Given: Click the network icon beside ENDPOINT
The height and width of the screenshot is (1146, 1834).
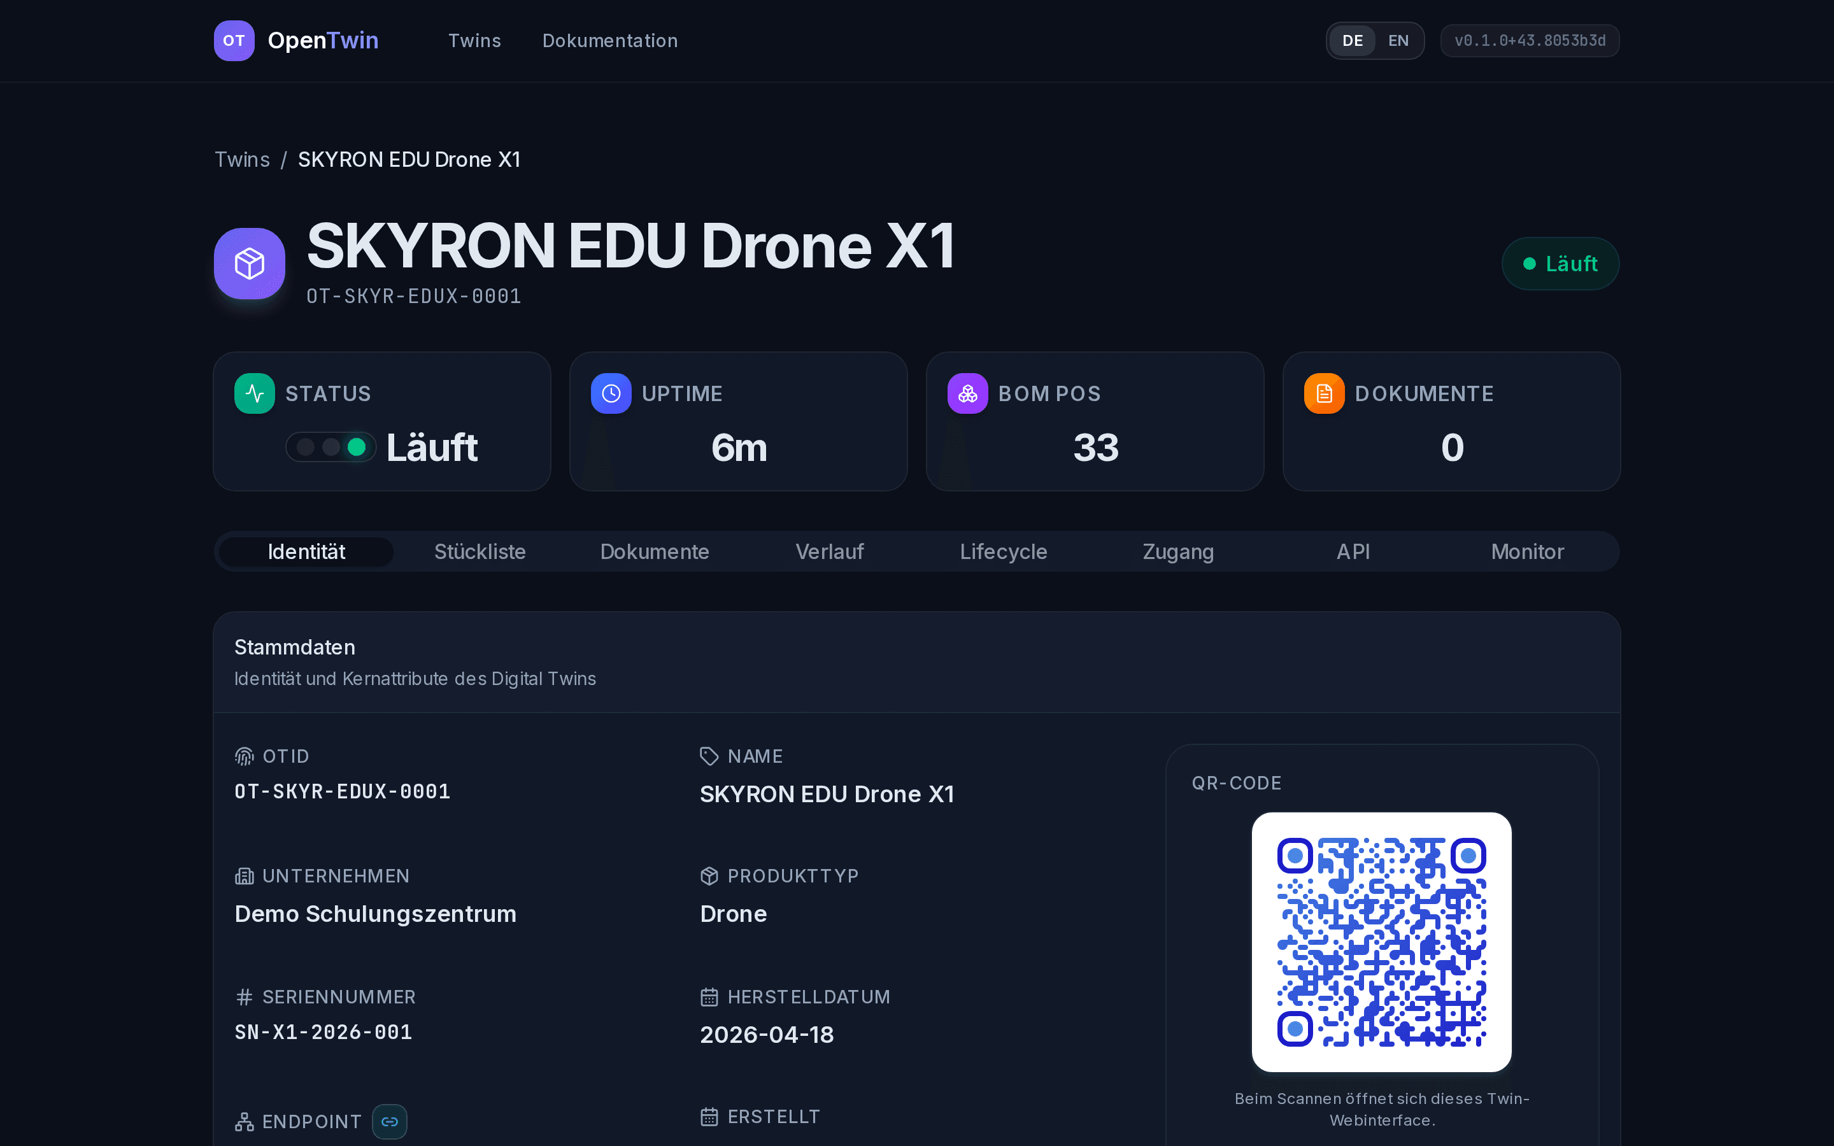Looking at the screenshot, I should (244, 1122).
